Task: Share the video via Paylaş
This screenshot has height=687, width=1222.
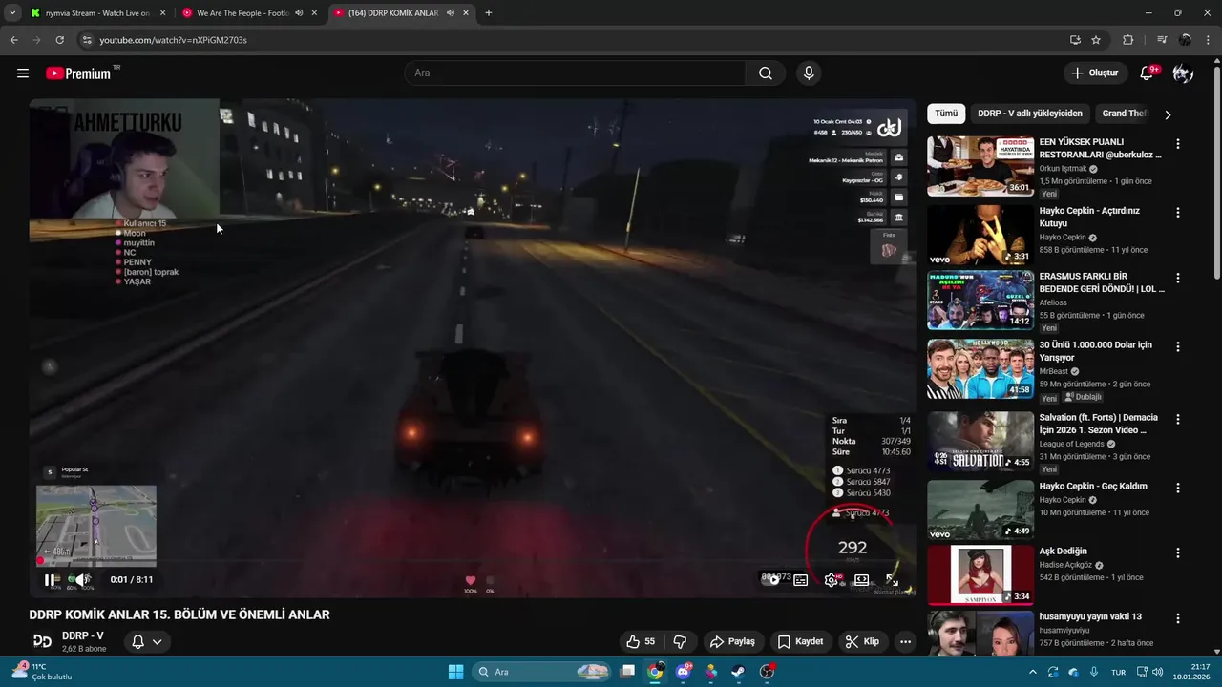Action: [x=732, y=641]
